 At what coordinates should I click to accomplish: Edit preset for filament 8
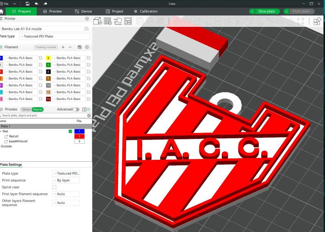89,78
